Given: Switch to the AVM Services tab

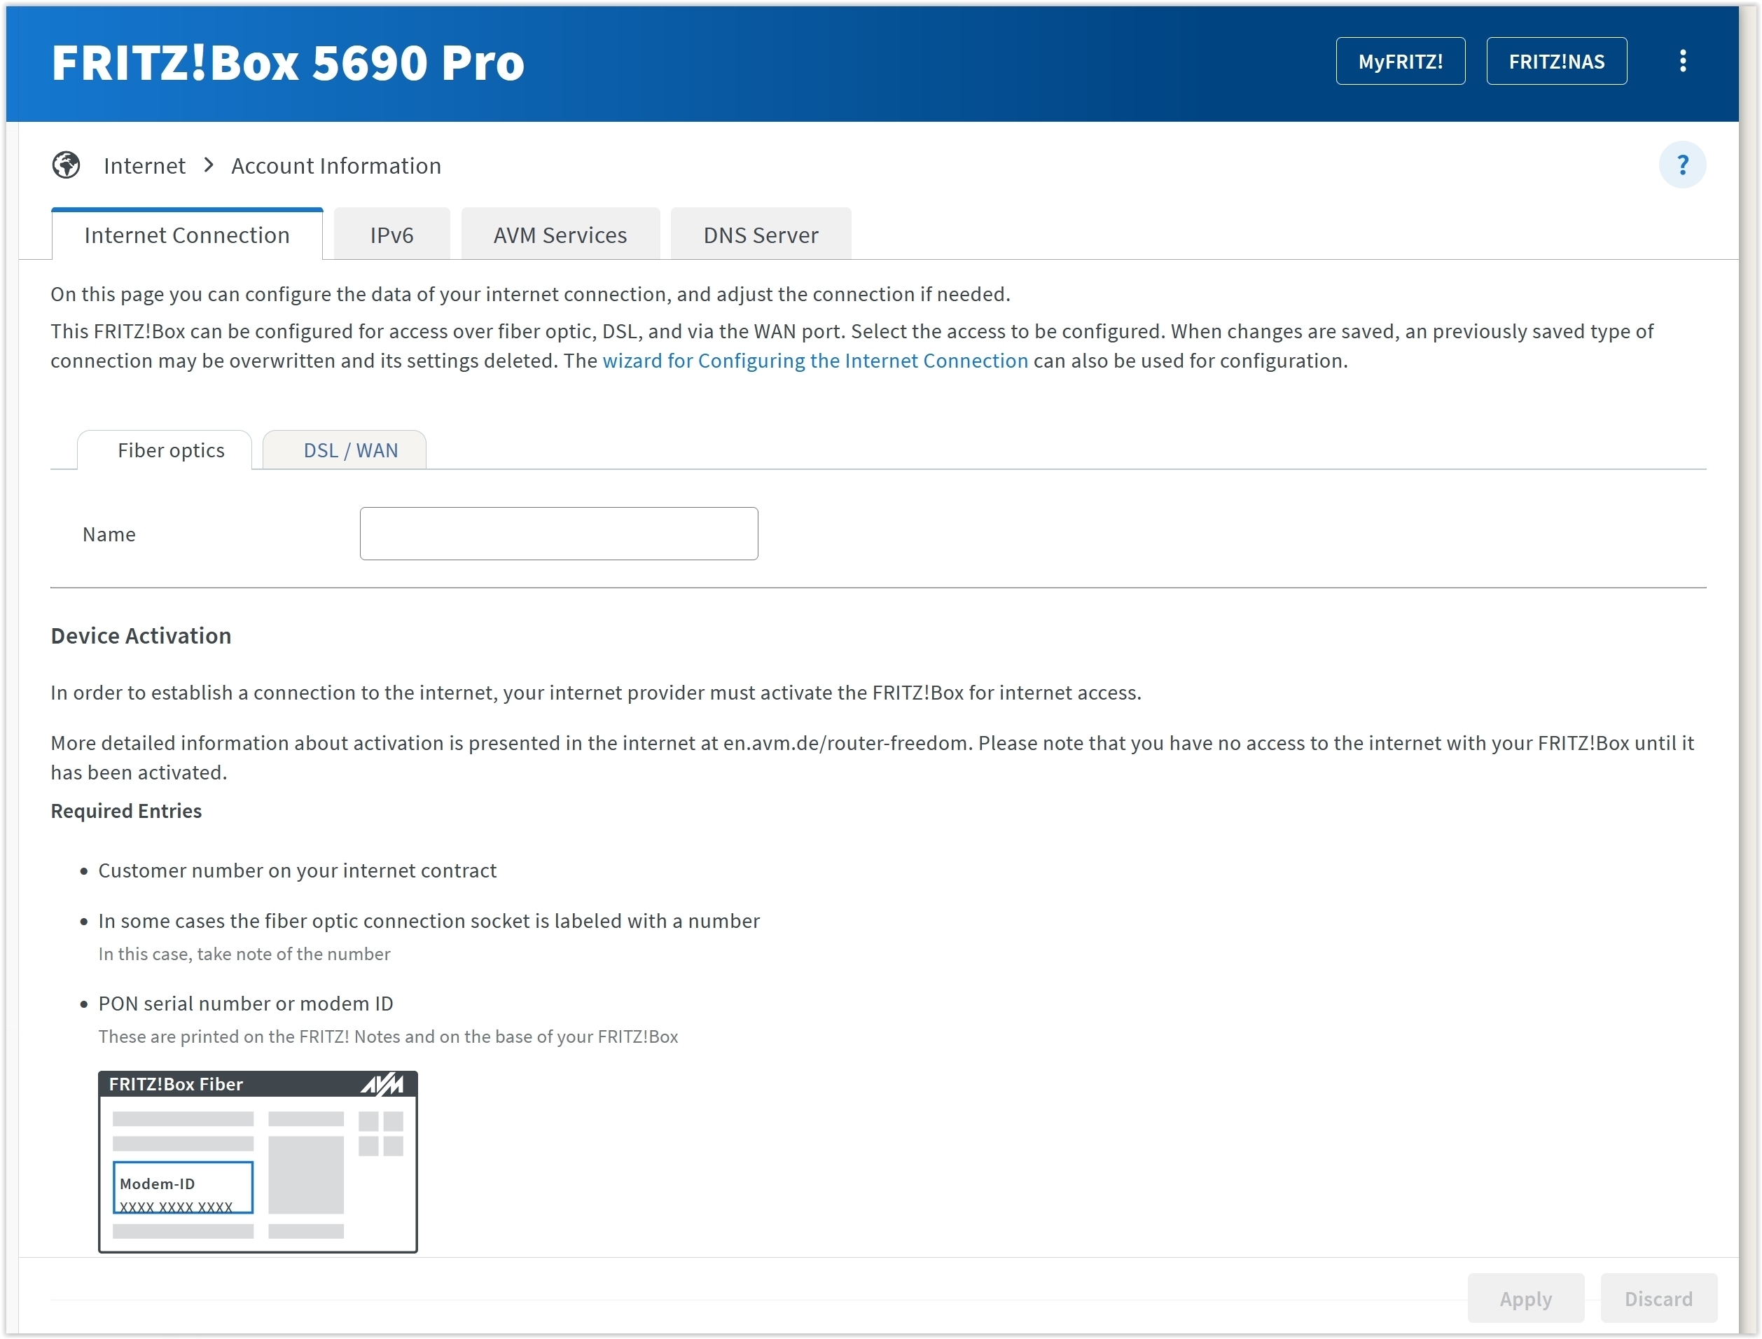Looking at the screenshot, I should coord(560,235).
